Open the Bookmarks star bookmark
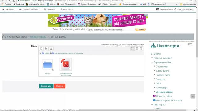Image resolution: width=198 pixels, height=111 pixels. 19,4
